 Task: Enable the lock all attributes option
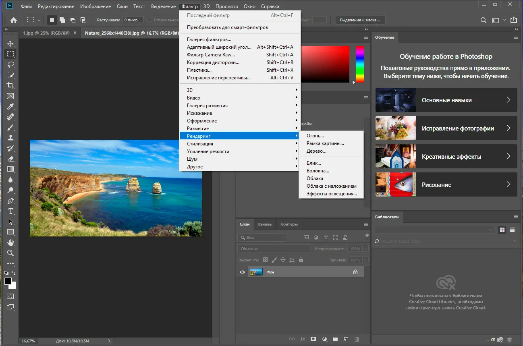[x=301, y=260]
